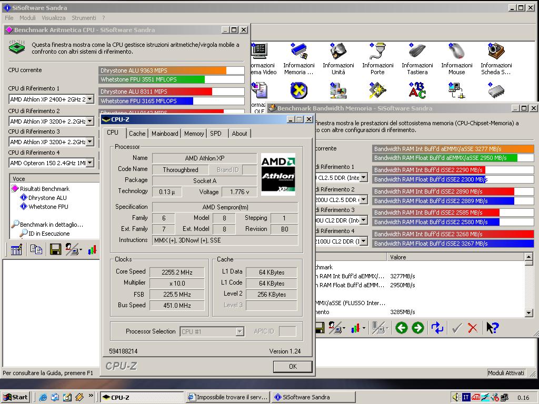Click the context help cursor-question icon
The height and width of the screenshot is (404, 539).
492,328
